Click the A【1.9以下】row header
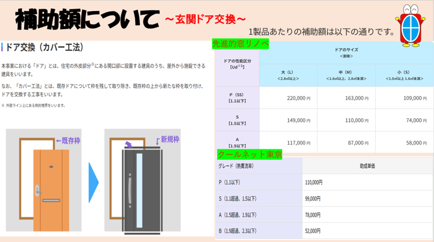Image resolution: width=434 pixels, height=242 pixels. pos(237,142)
